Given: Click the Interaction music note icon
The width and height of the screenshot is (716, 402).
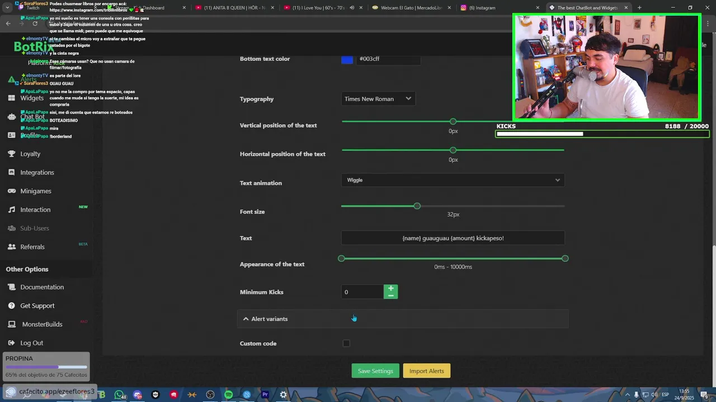Looking at the screenshot, I should (x=11, y=209).
